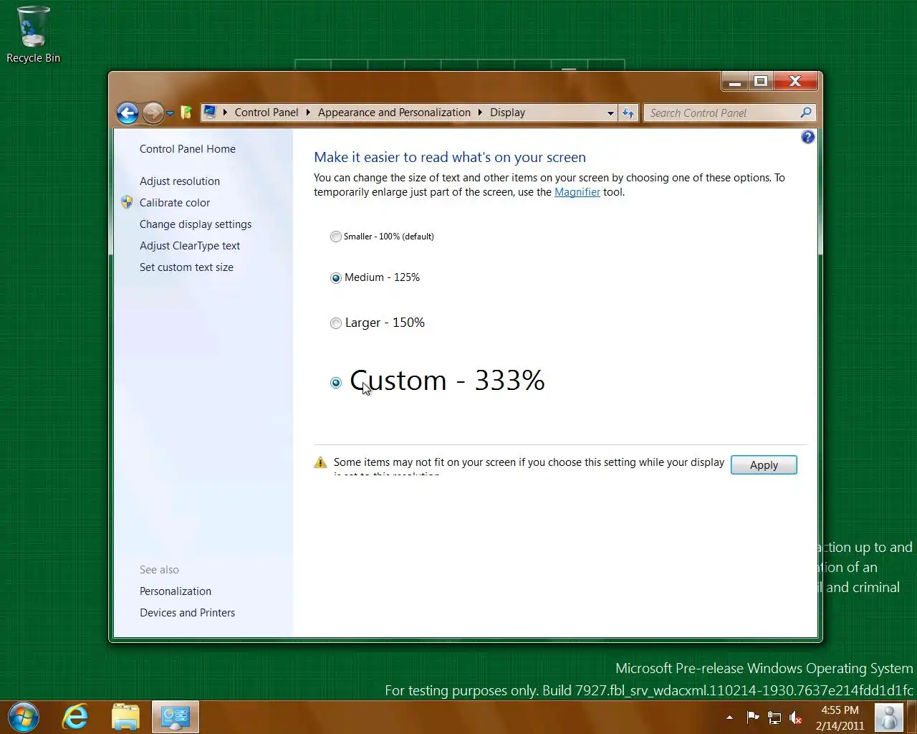Open Personalization under See also
Viewport: 917px width, 734px height.
tap(176, 591)
